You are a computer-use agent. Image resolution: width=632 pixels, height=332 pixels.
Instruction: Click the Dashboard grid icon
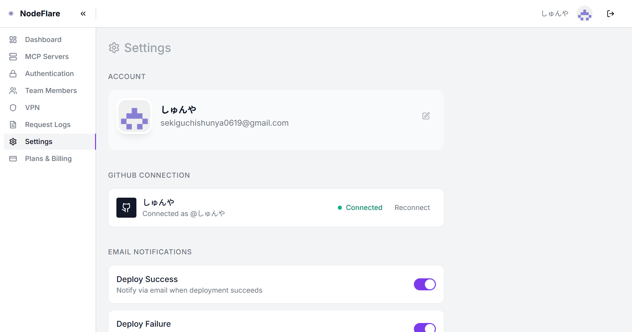click(x=13, y=40)
